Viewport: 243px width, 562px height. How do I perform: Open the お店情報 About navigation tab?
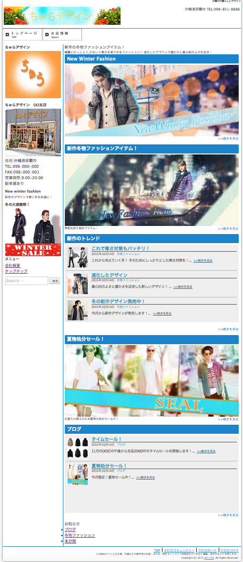[62, 34]
